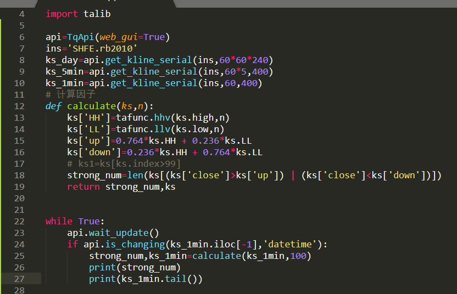The height and width of the screenshot is (294, 457).
Task: Click 'ks_5min' variable on line 9
Action: [x=64, y=72]
